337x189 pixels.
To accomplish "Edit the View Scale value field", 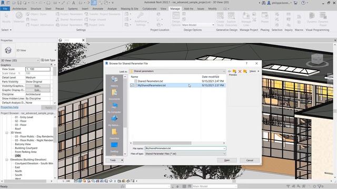I will click(37, 69).
